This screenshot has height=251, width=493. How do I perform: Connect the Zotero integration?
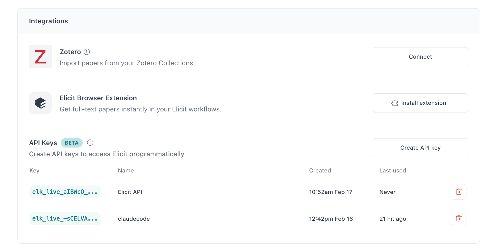pyautogui.click(x=420, y=57)
